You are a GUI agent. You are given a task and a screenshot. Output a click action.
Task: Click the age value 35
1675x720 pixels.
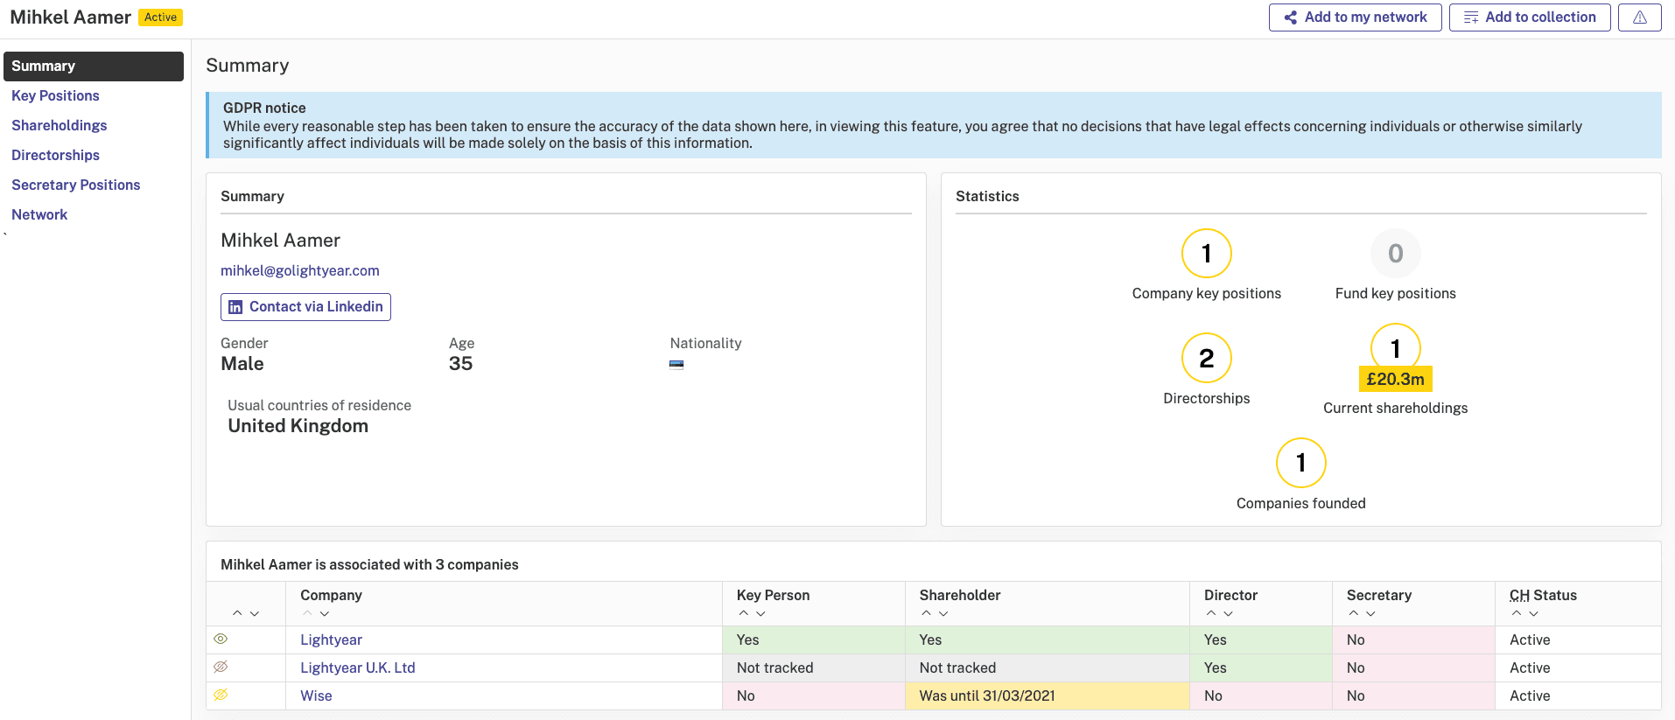(x=460, y=364)
